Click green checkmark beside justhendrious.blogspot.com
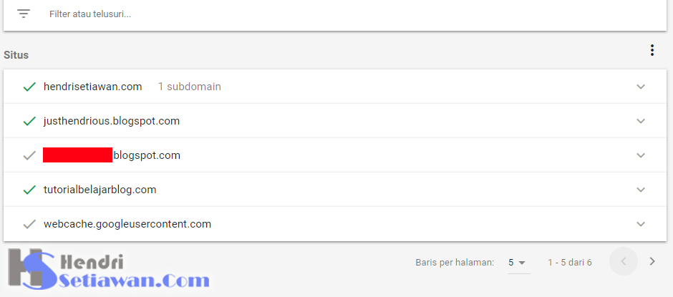The image size is (673, 297). (29, 121)
